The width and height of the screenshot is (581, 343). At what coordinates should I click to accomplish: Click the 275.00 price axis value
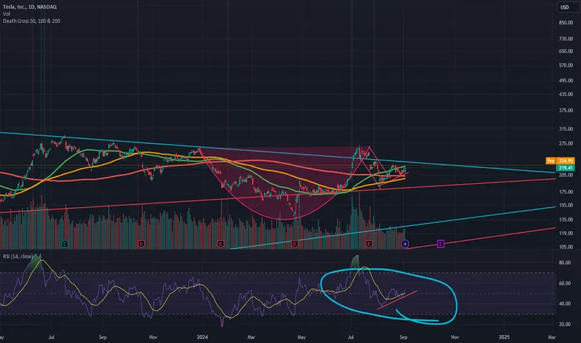pyautogui.click(x=566, y=143)
